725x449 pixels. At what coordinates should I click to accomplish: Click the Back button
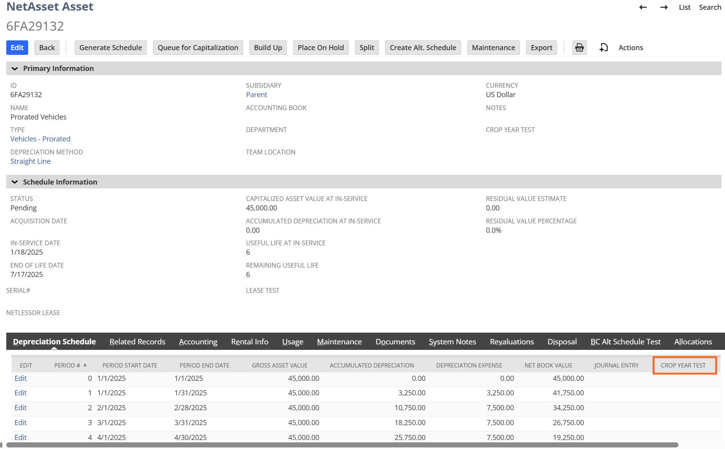(x=47, y=48)
